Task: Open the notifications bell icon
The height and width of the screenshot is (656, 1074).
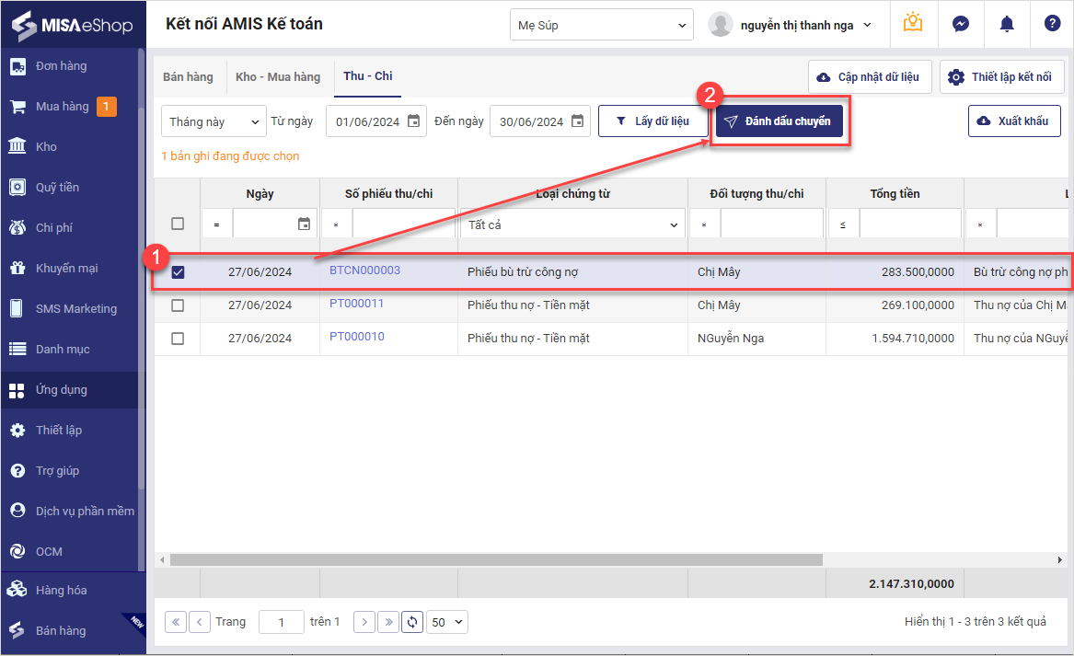Action: 1006,24
